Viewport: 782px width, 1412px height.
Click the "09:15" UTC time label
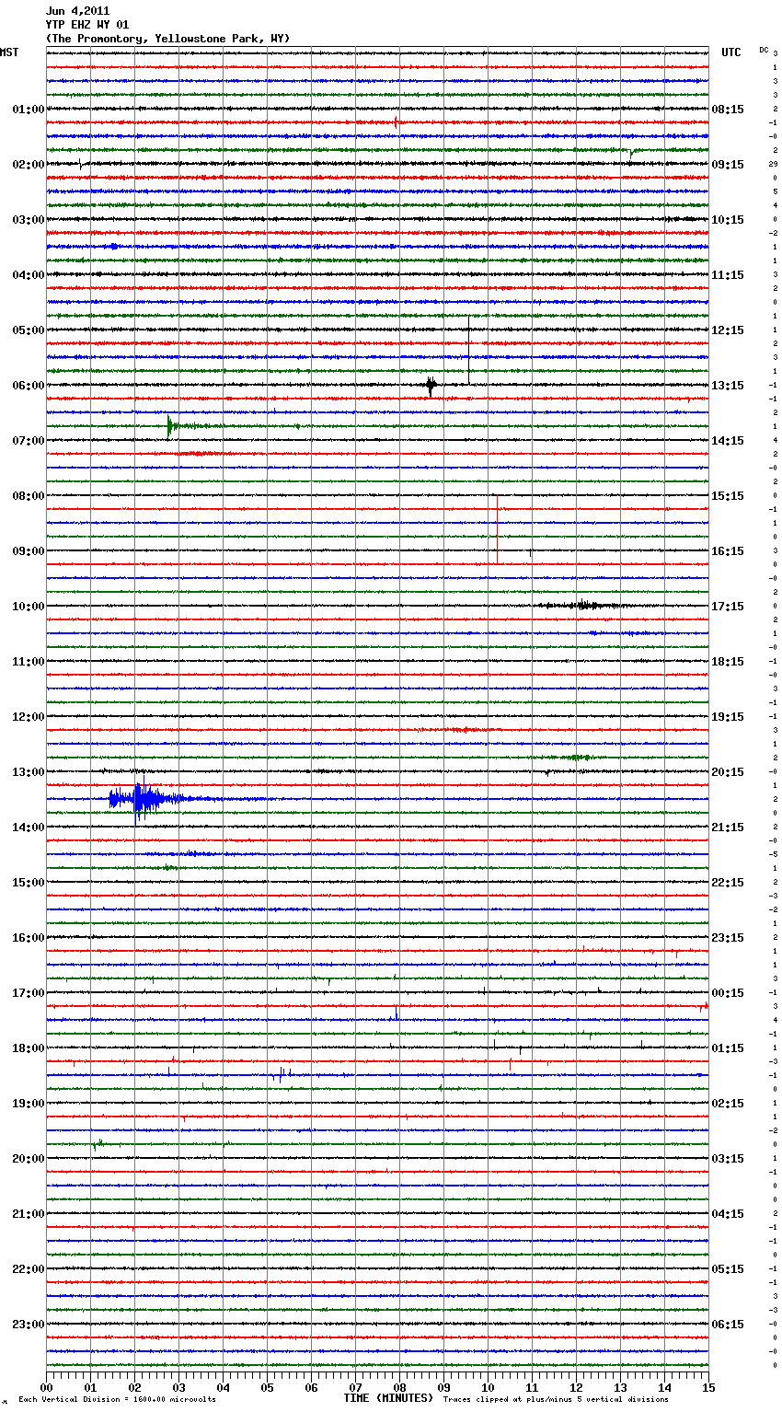[x=728, y=165]
